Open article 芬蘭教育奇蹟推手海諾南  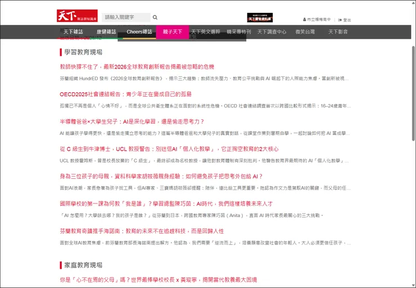(142, 231)
